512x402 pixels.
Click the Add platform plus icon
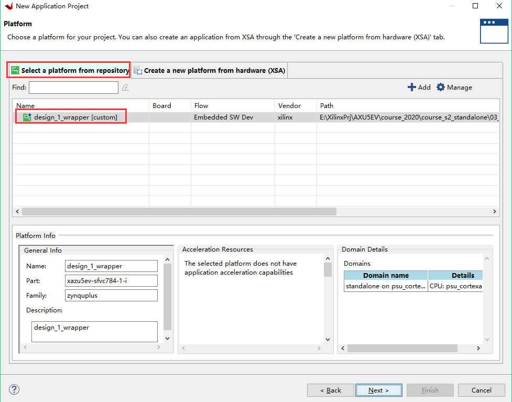coord(412,87)
